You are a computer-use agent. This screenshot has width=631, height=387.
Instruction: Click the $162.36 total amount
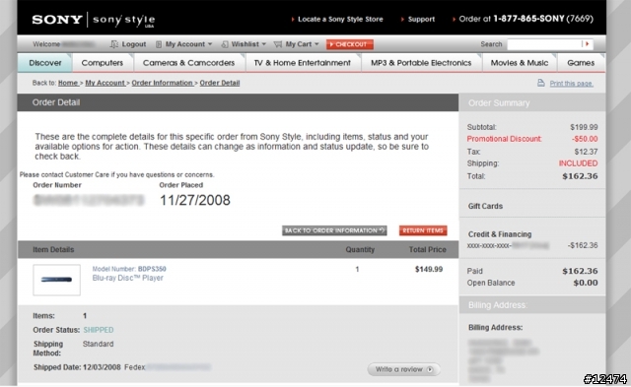tap(580, 176)
